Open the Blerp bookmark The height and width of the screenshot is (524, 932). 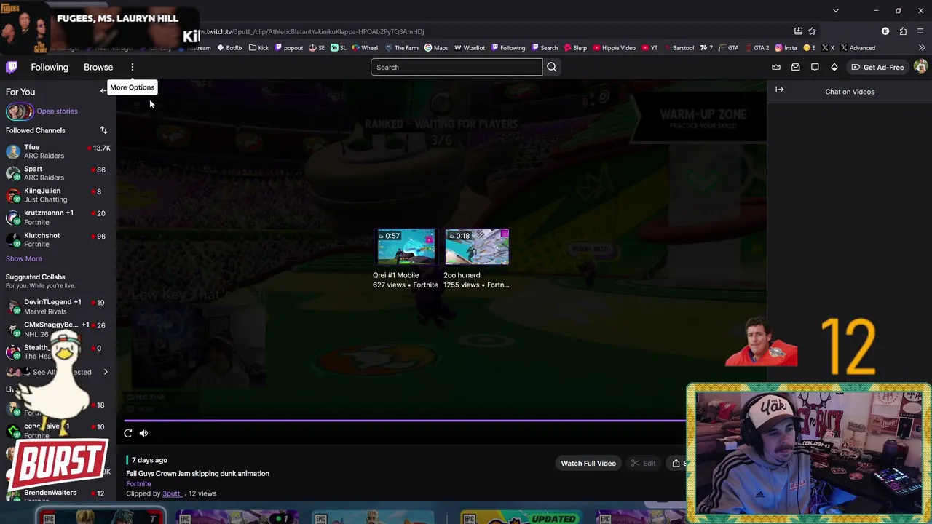(x=574, y=48)
